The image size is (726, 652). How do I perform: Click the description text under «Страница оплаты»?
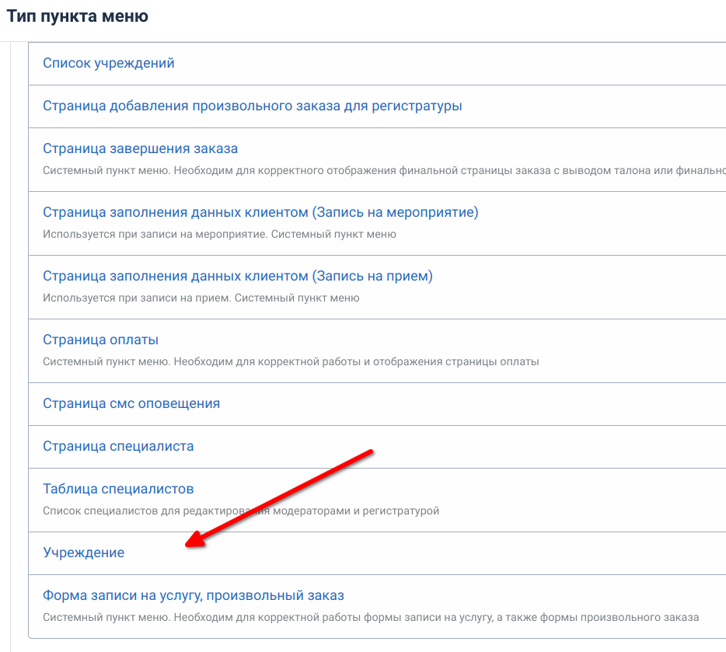coord(291,361)
